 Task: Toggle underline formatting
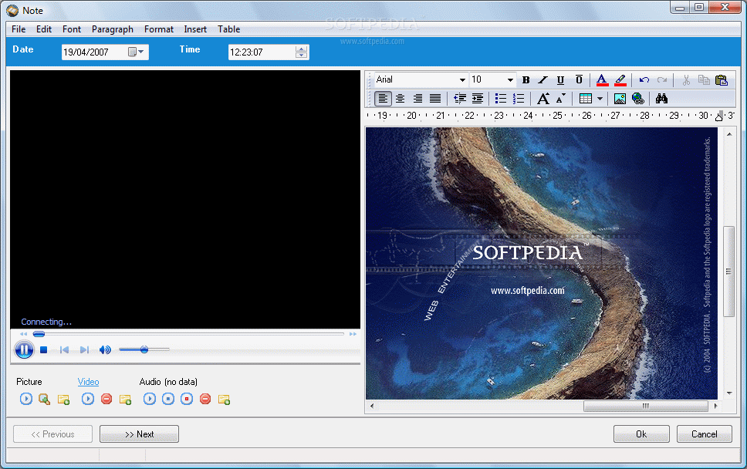point(560,80)
